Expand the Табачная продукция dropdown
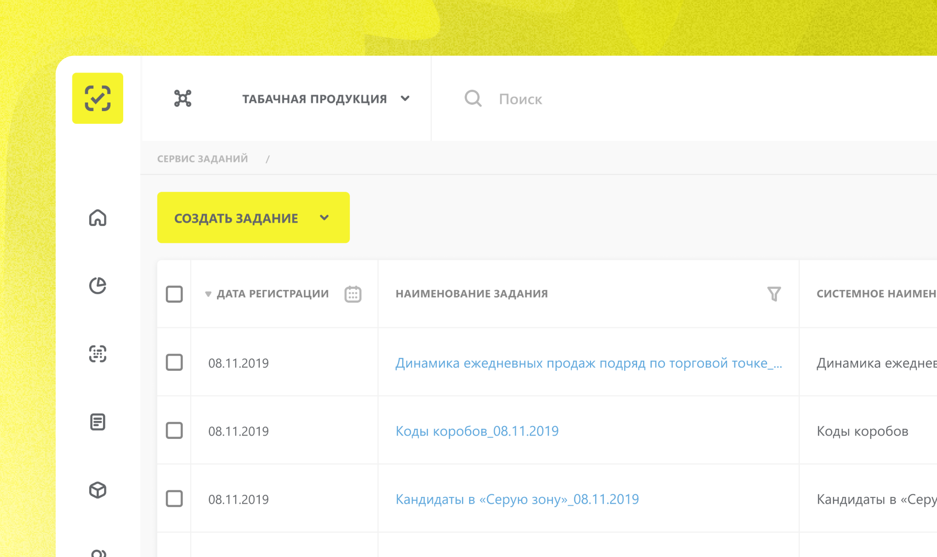Screen dimensions: 937x557 [326, 99]
